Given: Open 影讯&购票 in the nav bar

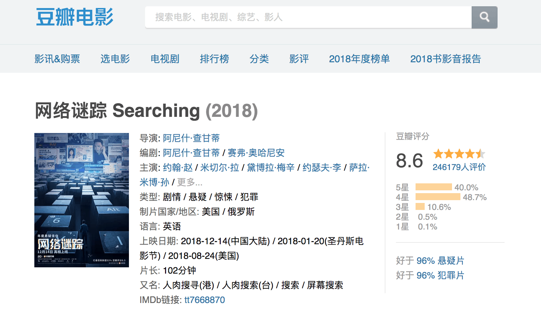Looking at the screenshot, I should 57,59.
